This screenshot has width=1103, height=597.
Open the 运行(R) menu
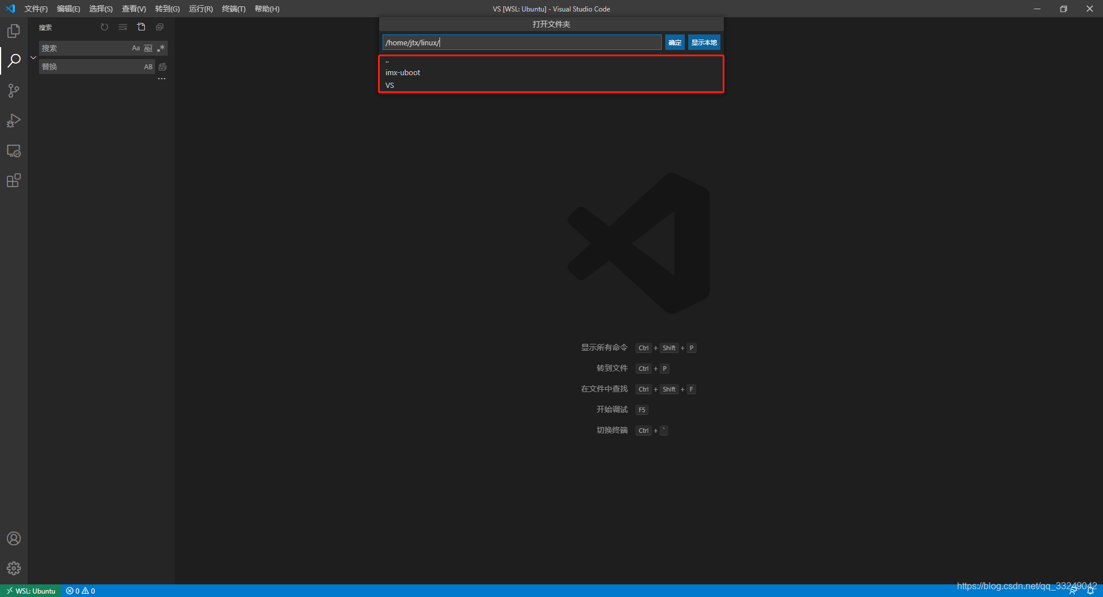pos(200,9)
